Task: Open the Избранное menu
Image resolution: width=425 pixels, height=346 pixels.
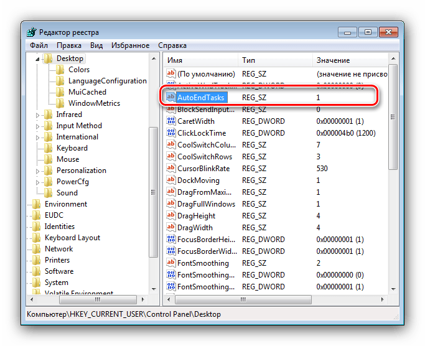Action: [x=130, y=45]
